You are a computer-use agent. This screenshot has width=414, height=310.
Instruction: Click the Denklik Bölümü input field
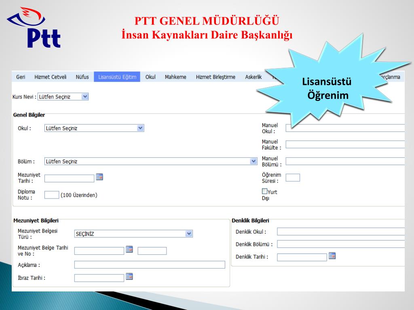click(341, 244)
